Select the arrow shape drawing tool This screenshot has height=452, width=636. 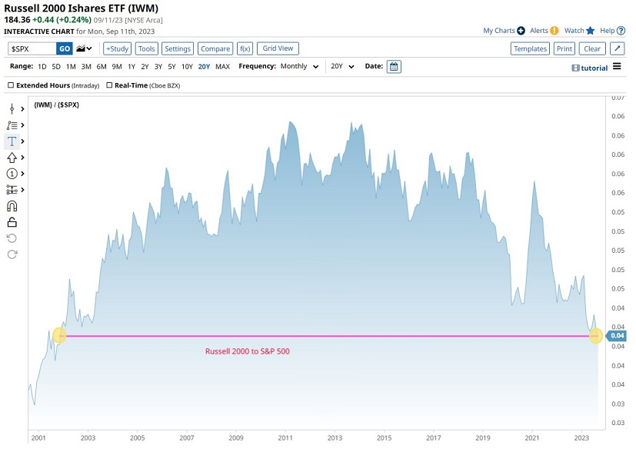(x=12, y=158)
